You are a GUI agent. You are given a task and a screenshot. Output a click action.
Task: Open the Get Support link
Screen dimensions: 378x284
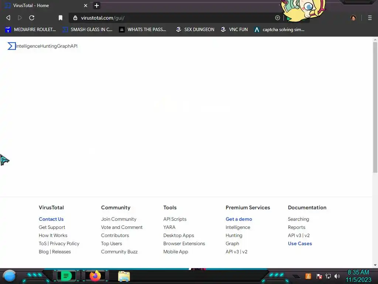pos(52,227)
